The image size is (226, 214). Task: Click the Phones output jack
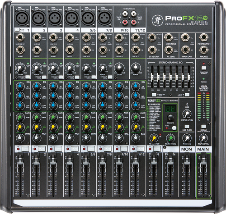(x=203, y=50)
